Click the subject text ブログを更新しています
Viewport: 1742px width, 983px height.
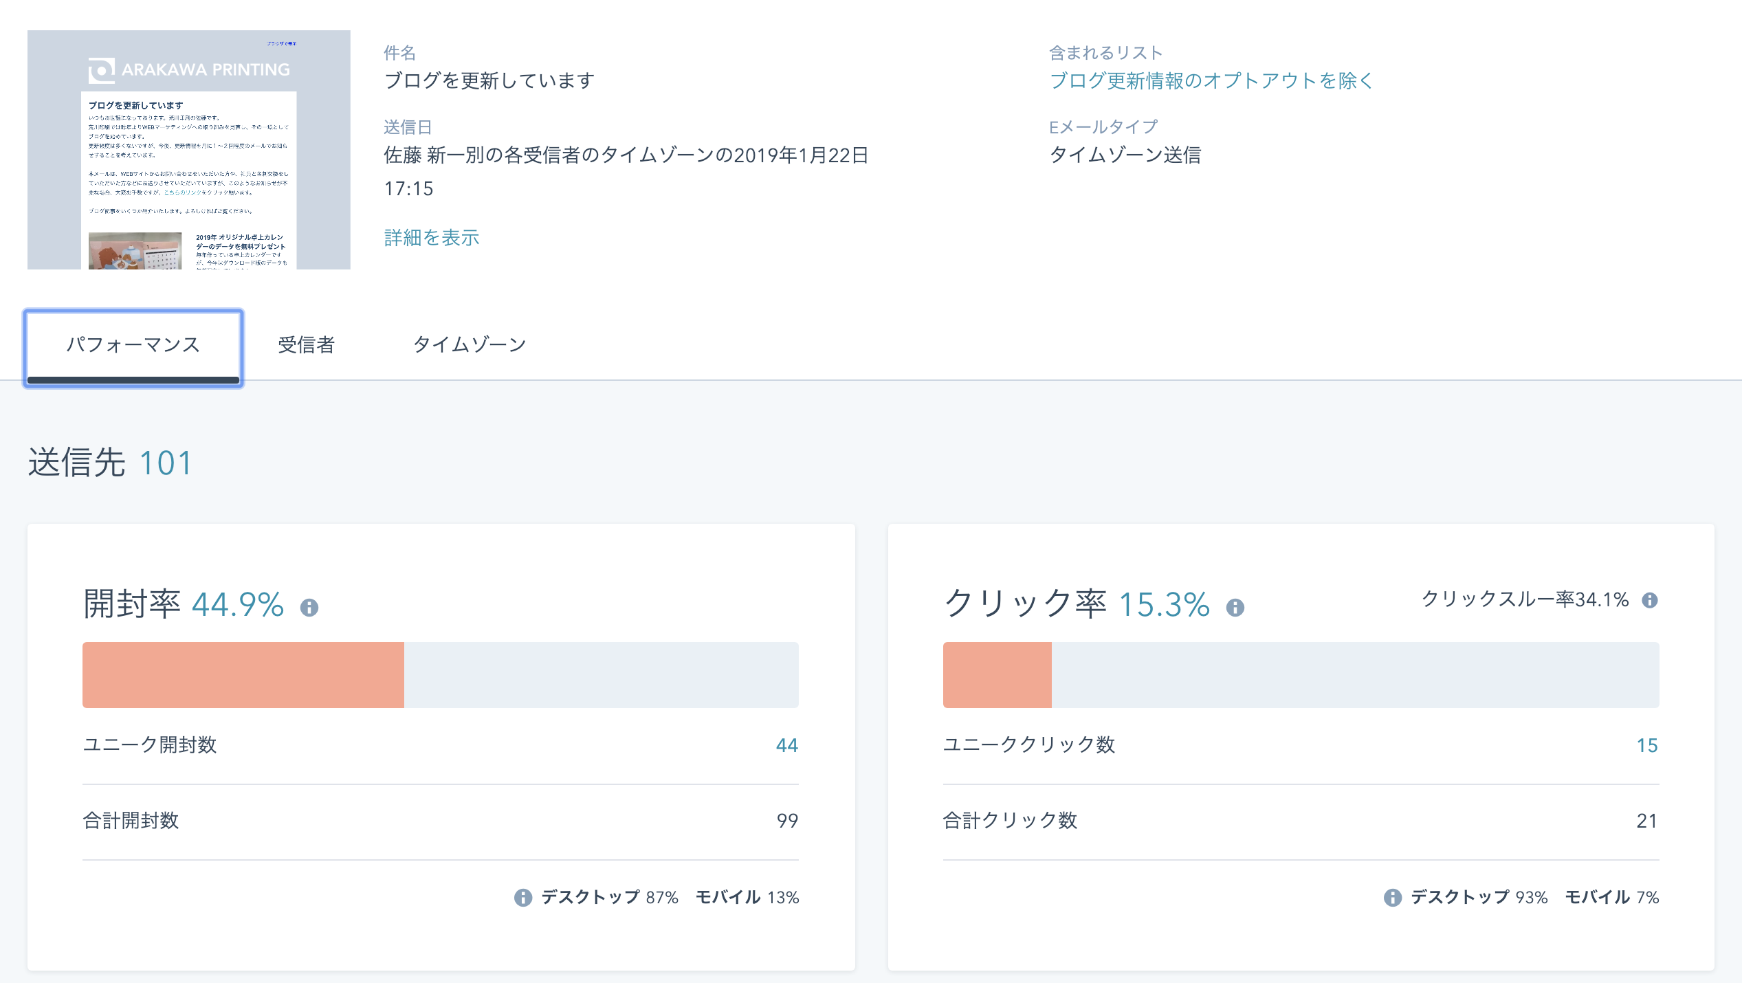point(489,81)
